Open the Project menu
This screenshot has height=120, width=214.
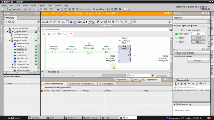pyautogui.click(x=4, y=6)
